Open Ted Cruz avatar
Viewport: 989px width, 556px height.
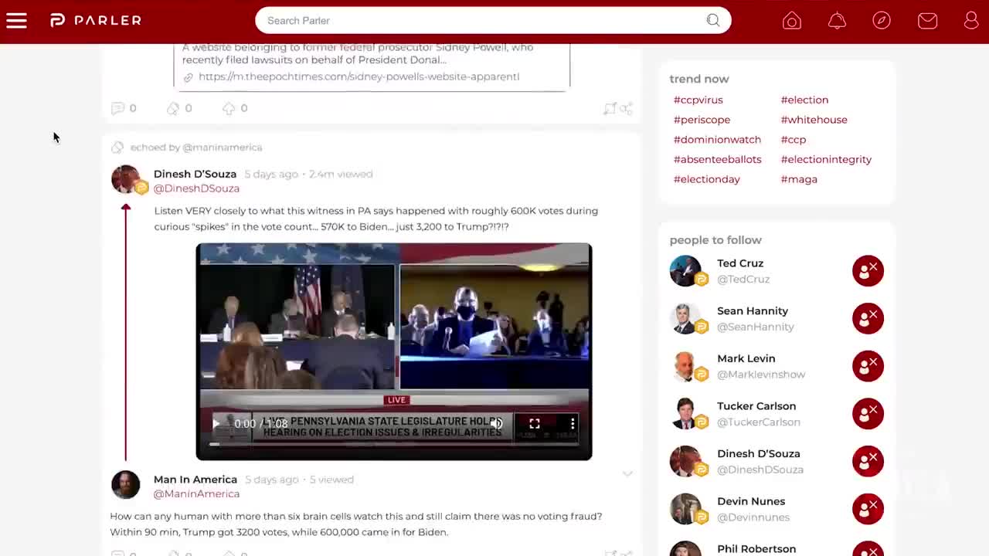coord(685,271)
